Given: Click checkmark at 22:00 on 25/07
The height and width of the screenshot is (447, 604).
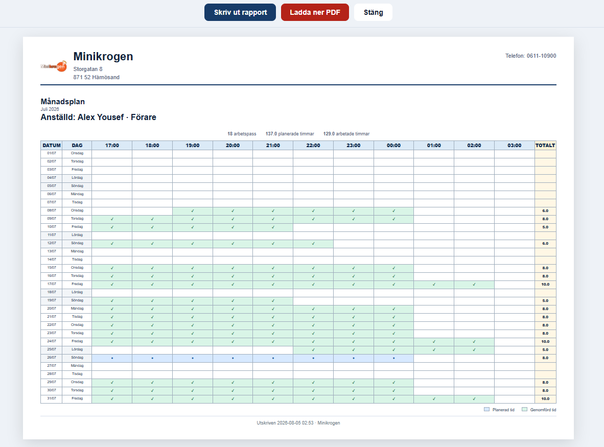Looking at the screenshot, I should pos(313,350).
